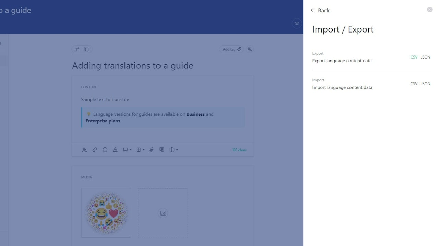Click the swap arrows icon above the guide title
439x246 pixels.
point(77,49)
